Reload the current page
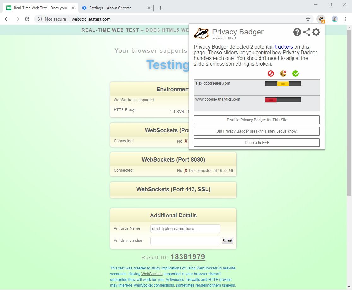The height and width of the screenshot is (290, 352). pos(27,19)
